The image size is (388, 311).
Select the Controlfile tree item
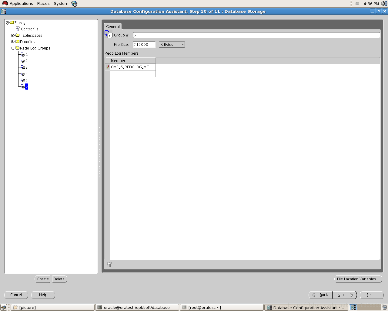(29, 29)
